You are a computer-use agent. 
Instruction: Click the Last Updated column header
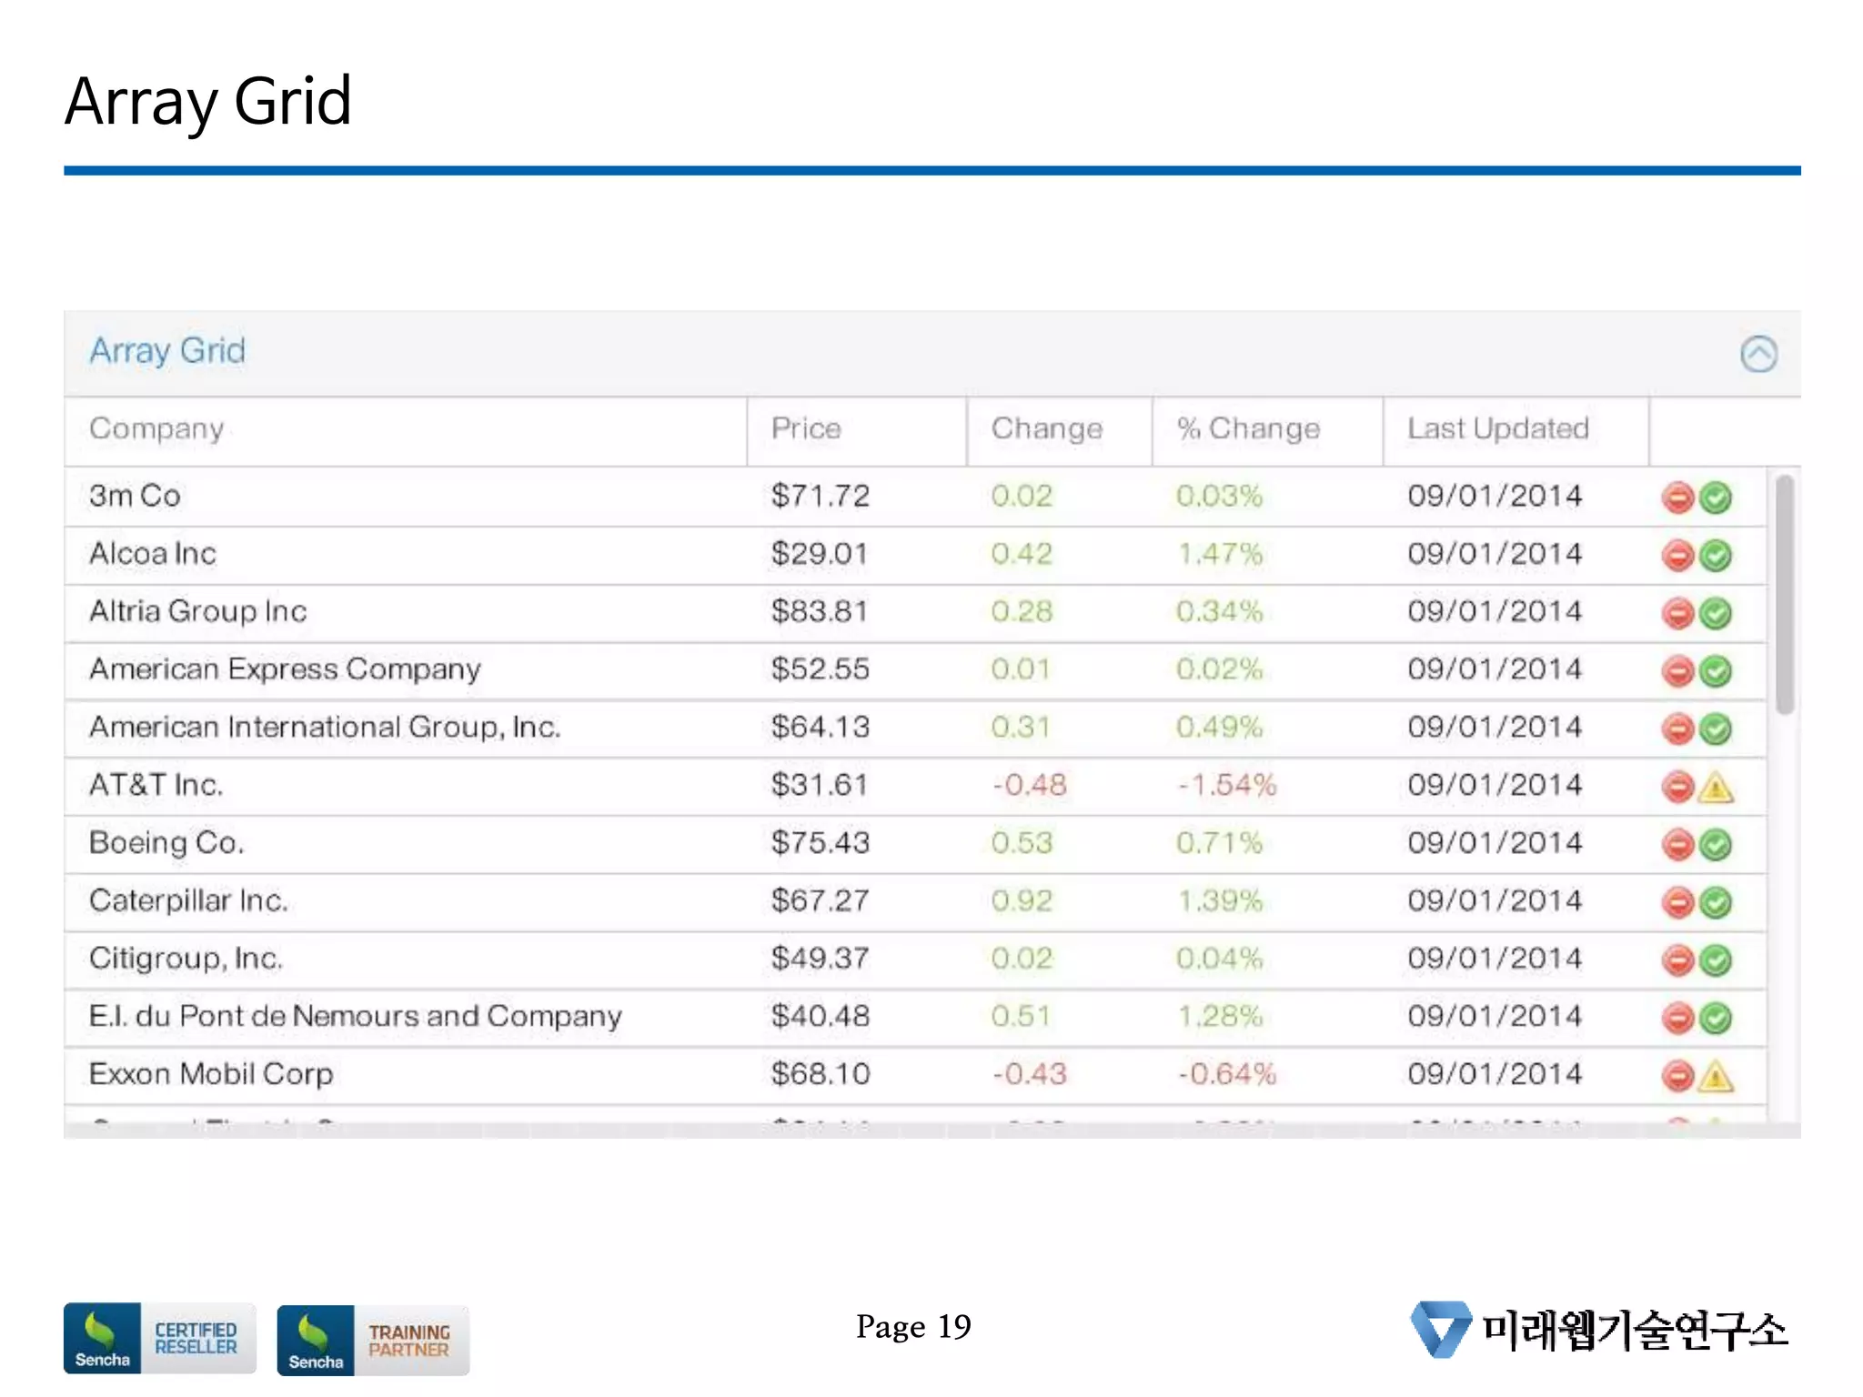1497,429
